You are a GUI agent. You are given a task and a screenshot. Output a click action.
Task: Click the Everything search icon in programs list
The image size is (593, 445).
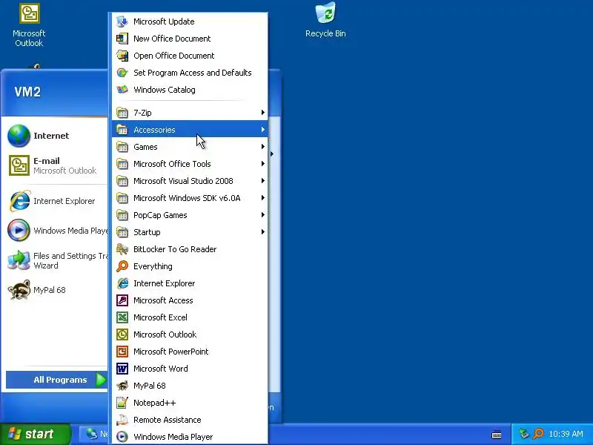pos(122,266)
